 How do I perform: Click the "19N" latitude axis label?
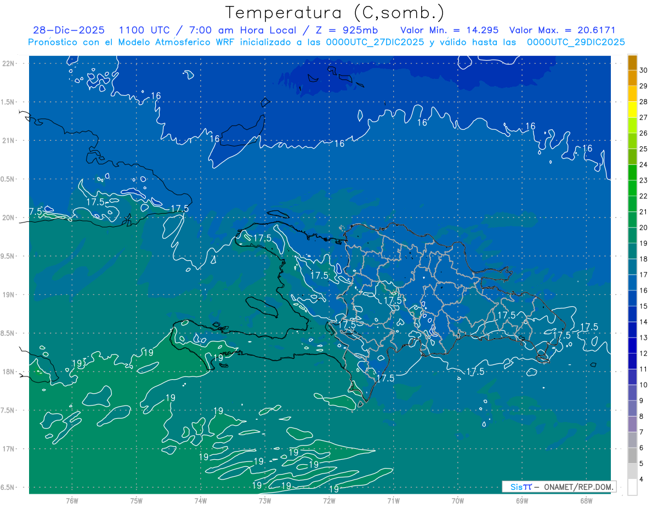9,295
